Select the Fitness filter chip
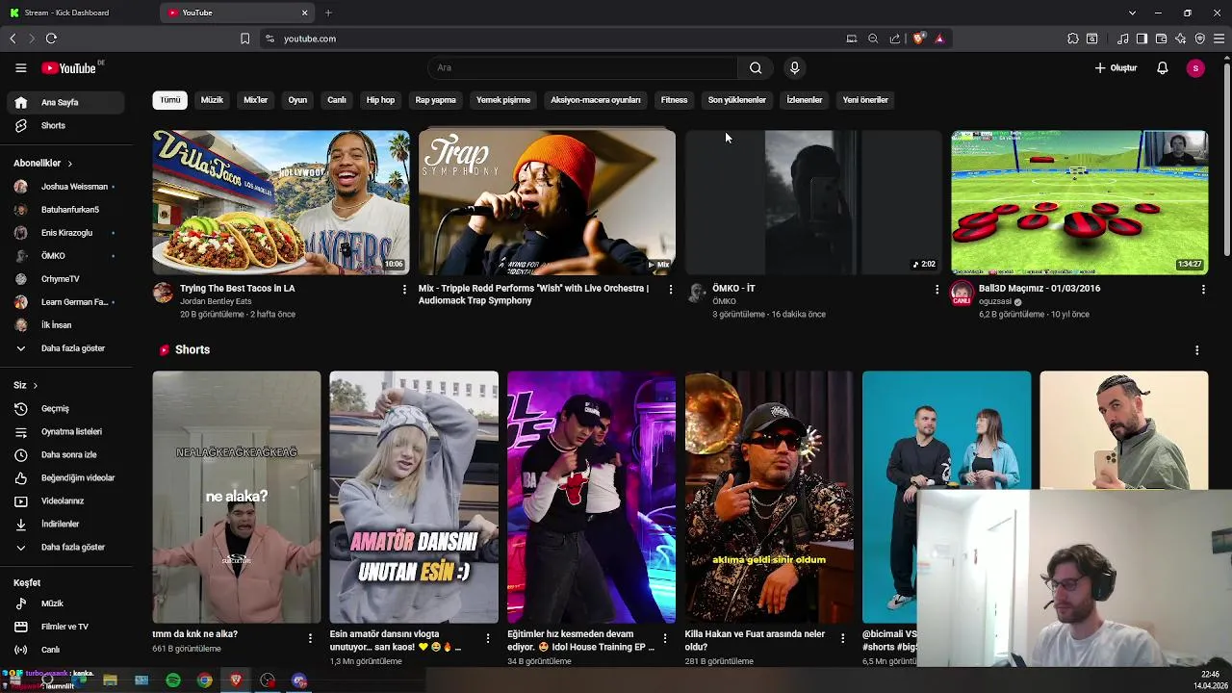1232x693 pixels. tap(674, 100)
